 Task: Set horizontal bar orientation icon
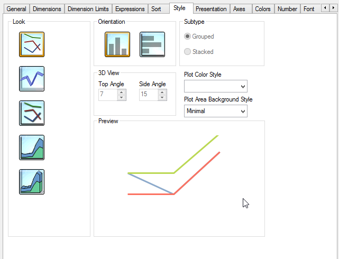click(152, 44)
